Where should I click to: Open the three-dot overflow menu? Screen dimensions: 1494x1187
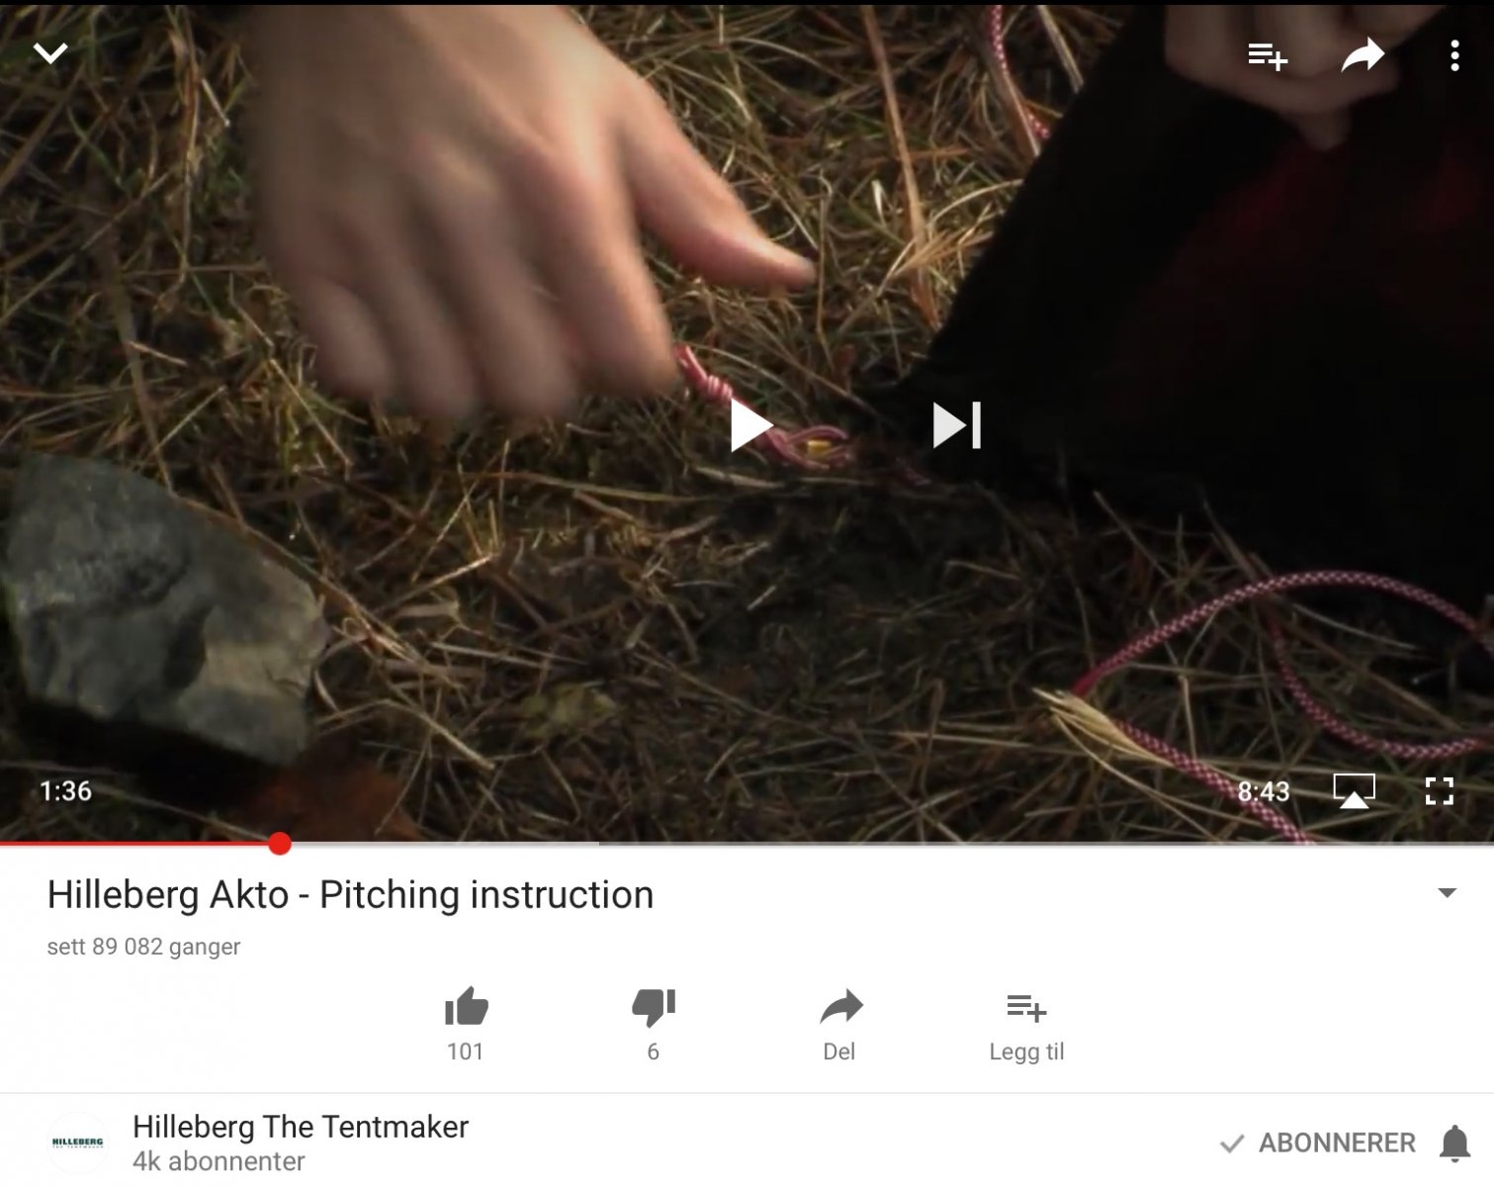click(x=1454, y=55)
